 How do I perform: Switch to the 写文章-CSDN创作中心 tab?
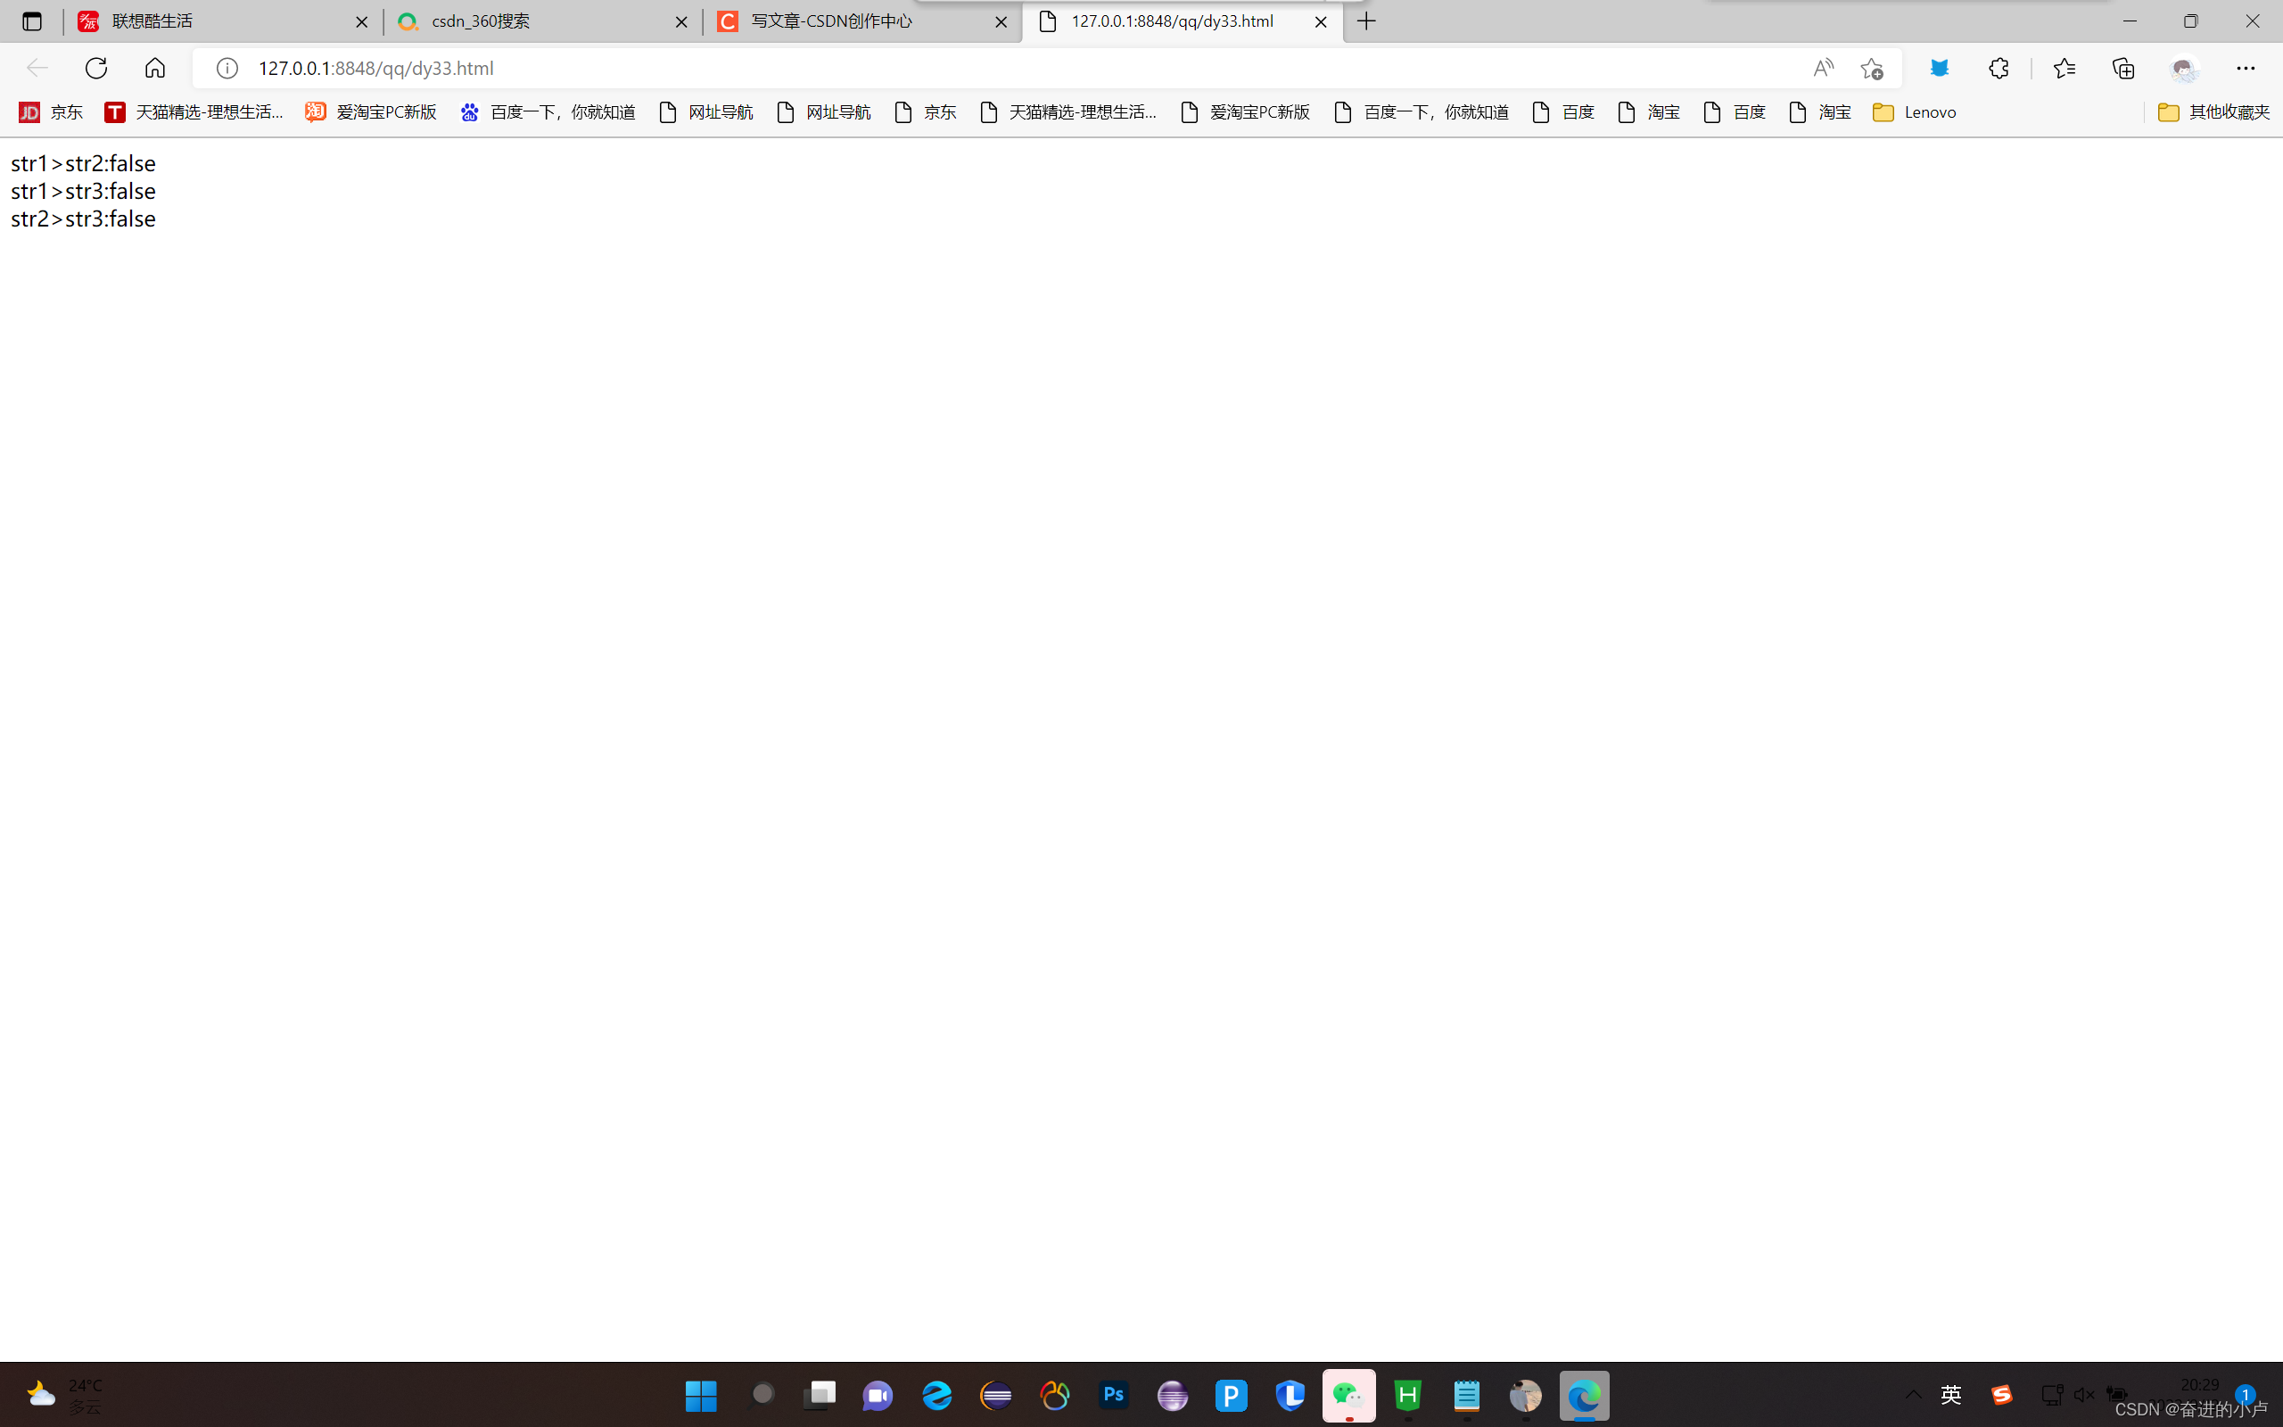[x=830, y=21]
